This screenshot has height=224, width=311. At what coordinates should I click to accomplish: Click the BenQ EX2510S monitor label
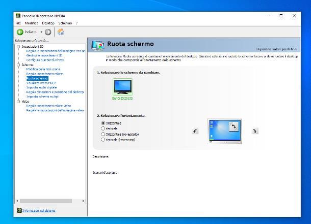pyautogui.click(x=122, y=98)
